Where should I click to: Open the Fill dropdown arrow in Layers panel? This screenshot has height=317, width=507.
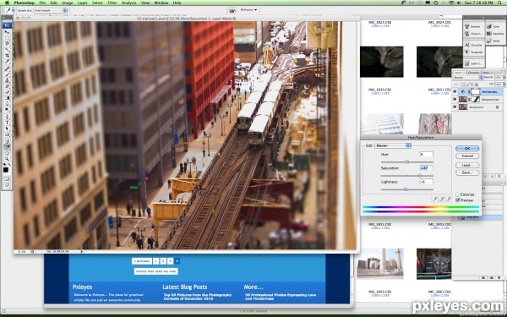coord(504,85)
